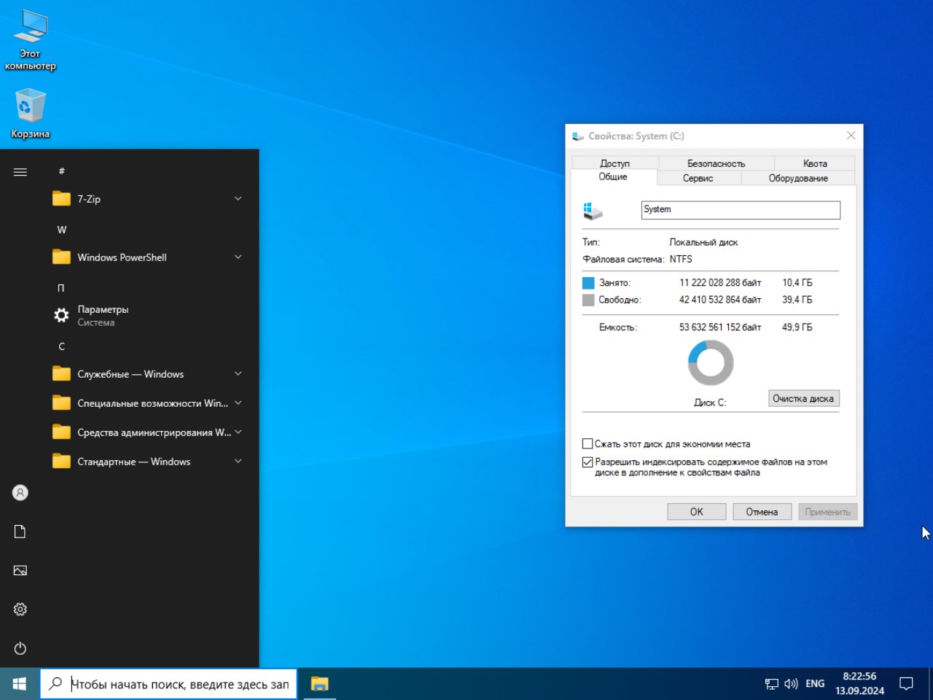Confirm with the OK button

pos(697,512)
